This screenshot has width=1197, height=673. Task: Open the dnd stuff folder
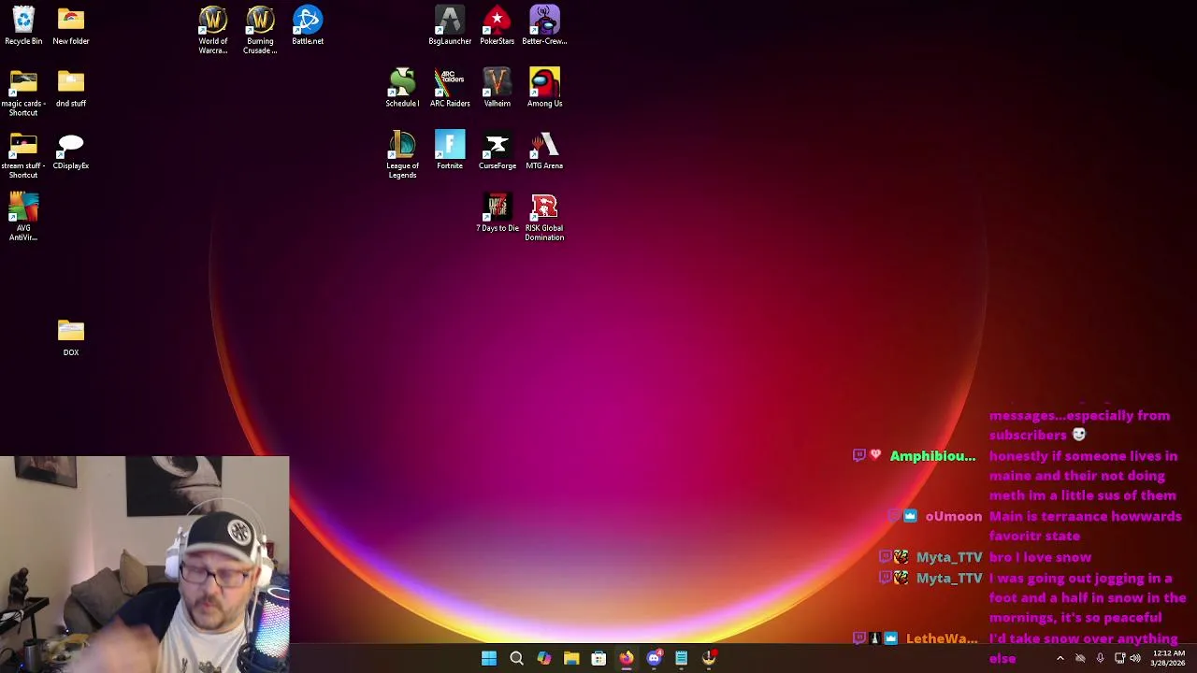coord(71,88)
